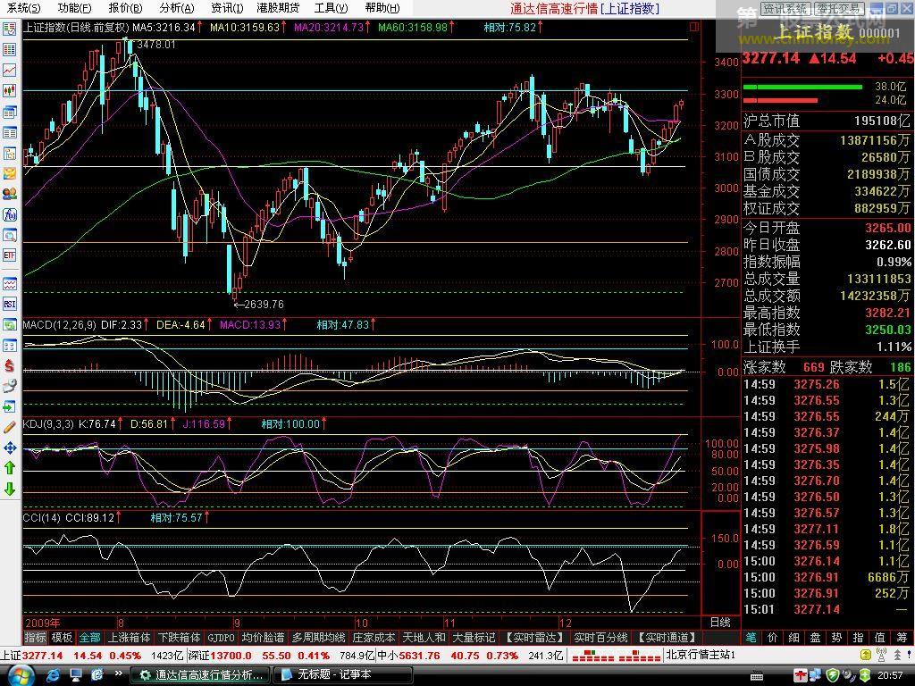Click the stacked windows icon in sidebar
Viewport: 915px width, 686px height.
[x=9, y=112]
